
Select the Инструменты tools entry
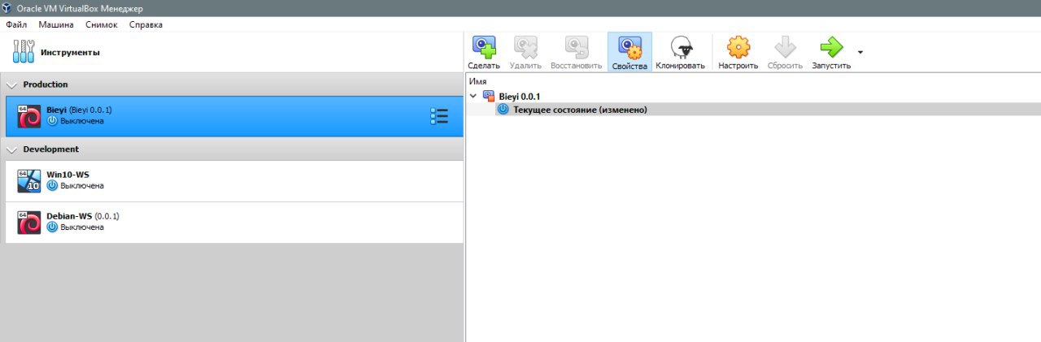pos(232,52)
